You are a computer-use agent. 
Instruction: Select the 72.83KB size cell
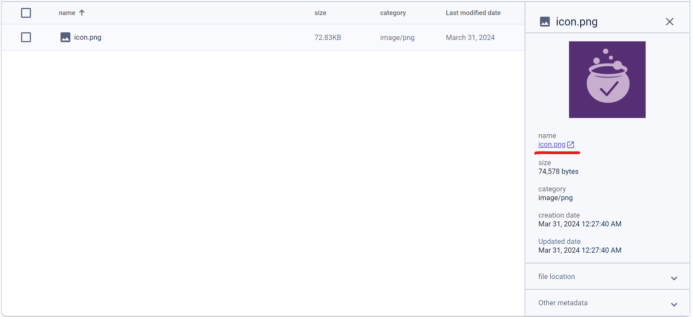click(328, 38)
